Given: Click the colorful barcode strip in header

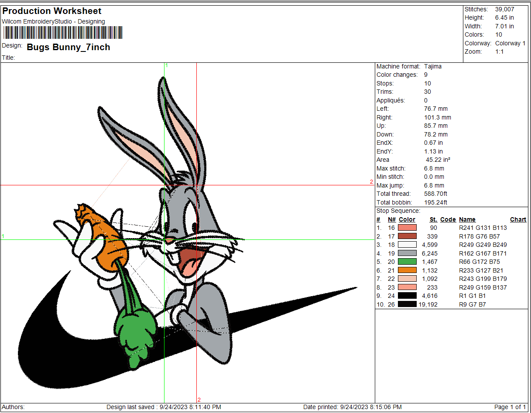Looking at the screenshot, I should coord(63,33).
